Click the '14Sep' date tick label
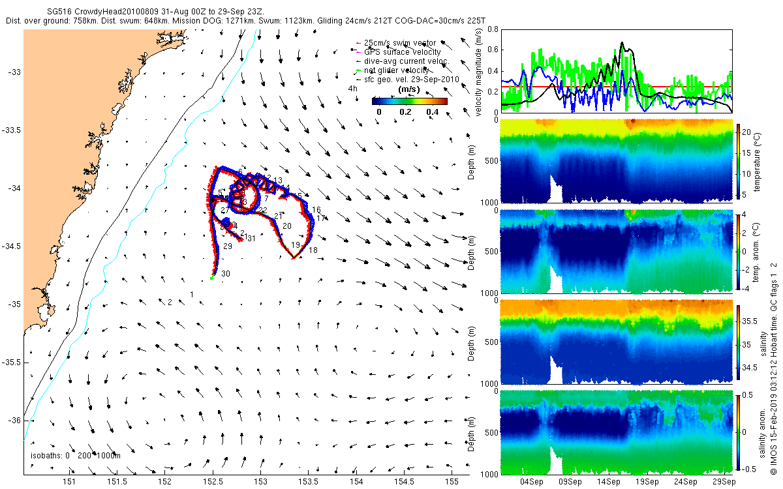Image resolution: width=783 pixels, height=489 pixels. click(609, 481)
